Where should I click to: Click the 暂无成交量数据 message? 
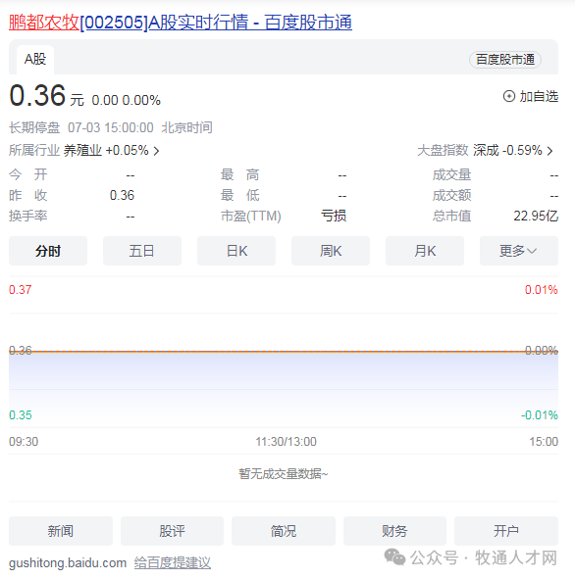click(x=284, y=474)
